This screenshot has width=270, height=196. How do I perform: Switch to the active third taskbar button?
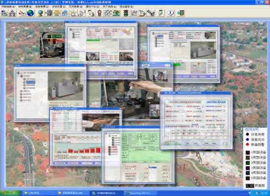[x=107, y=193]
